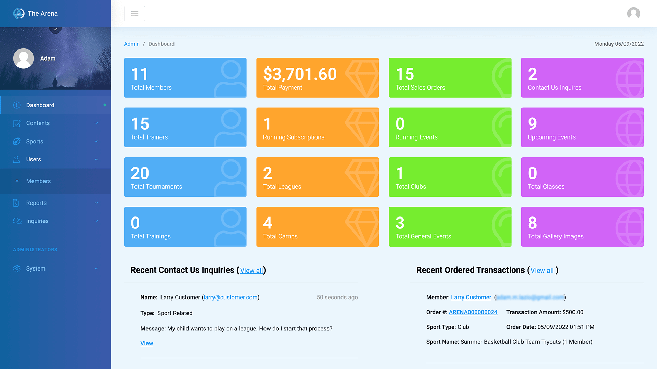Click the Total Leagues diamond icon
657x369 pixels.
coord(362,177)
